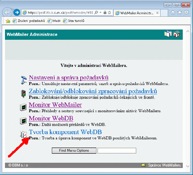The height and width of the screenshot is (175, 193).
Task: Click the page scrollbar down arrow
Action: 188,166
